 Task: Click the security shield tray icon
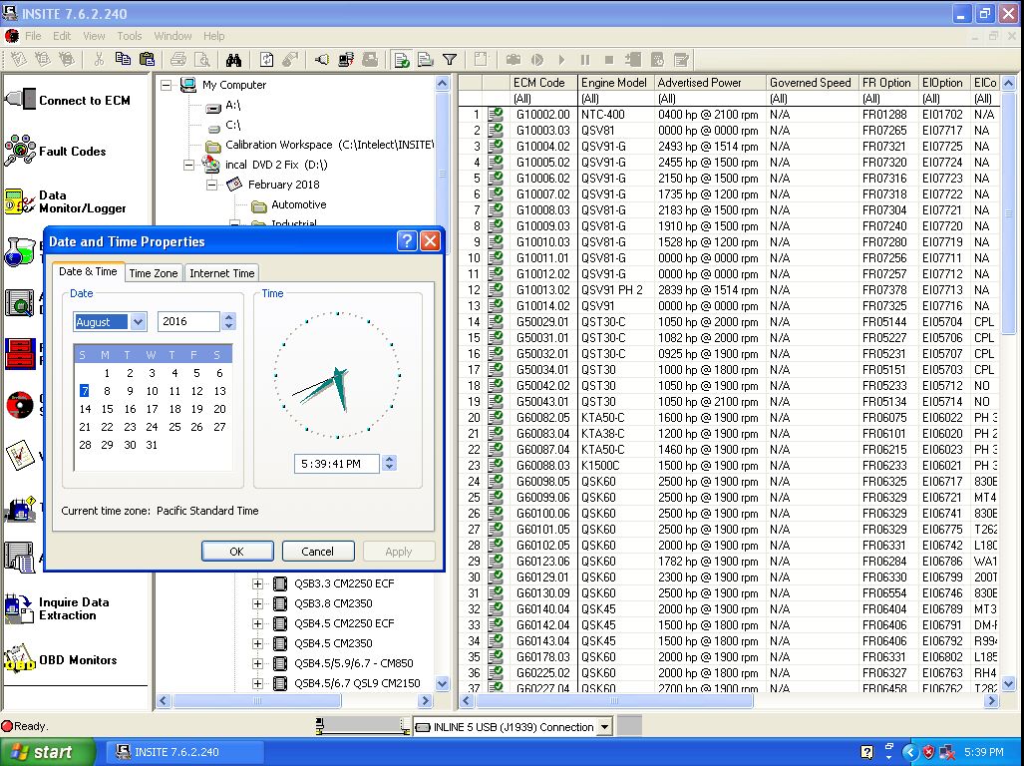coord(928,752)
